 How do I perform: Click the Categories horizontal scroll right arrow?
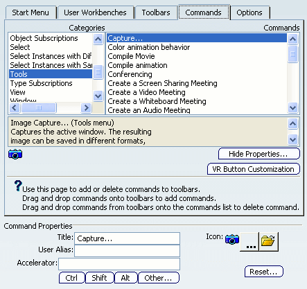[x=86, y=107]
